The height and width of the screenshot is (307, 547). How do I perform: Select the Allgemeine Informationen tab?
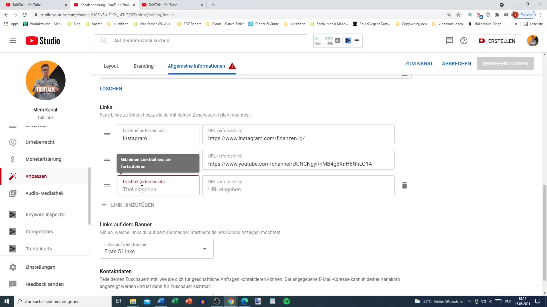[x=196, y=66]
